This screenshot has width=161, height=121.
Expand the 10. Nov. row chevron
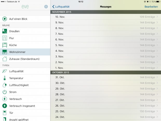pyautogui.click(x=157, y=17)
